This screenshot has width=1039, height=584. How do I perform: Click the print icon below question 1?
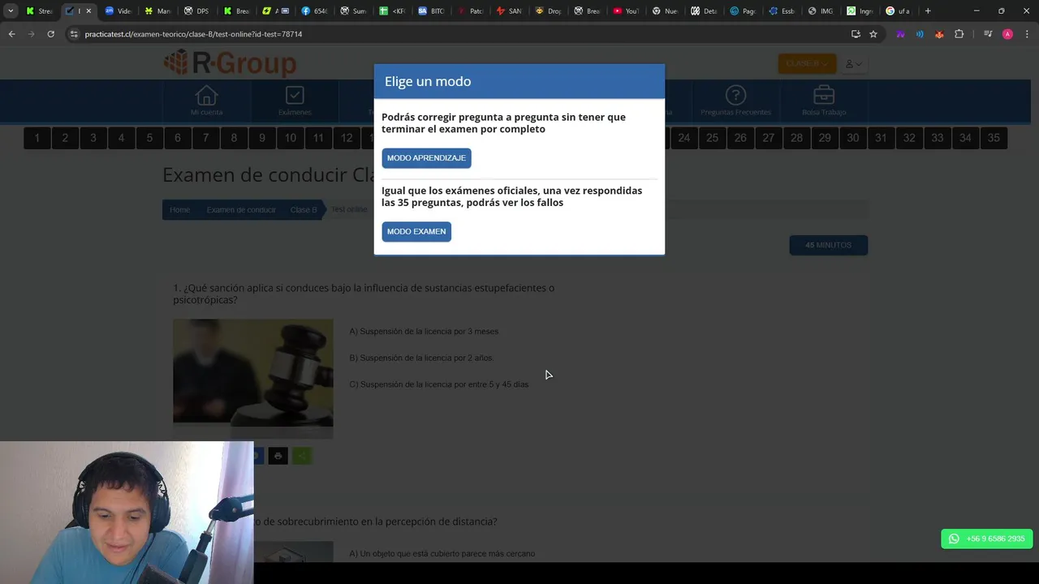pos(278,456)
